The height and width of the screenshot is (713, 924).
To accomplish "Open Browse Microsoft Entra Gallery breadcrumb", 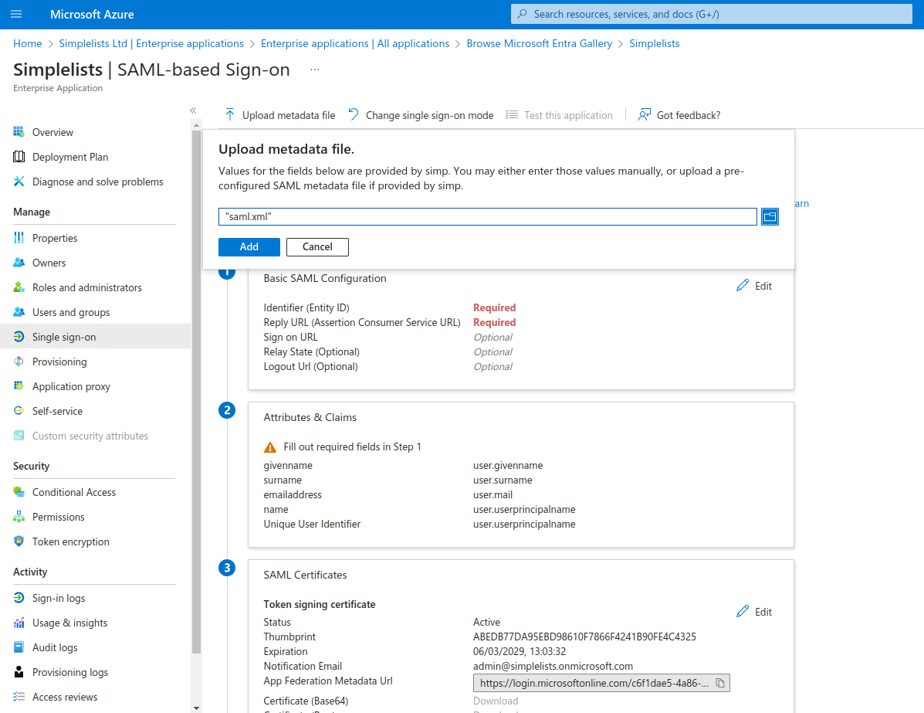I will tap(540, 43).
